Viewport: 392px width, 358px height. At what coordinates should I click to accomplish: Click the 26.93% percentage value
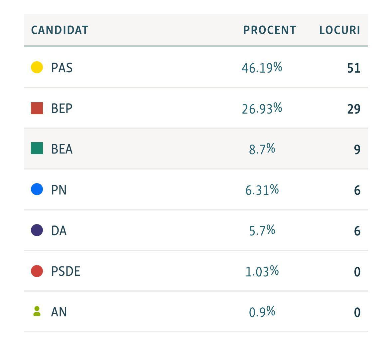[262, 109]
